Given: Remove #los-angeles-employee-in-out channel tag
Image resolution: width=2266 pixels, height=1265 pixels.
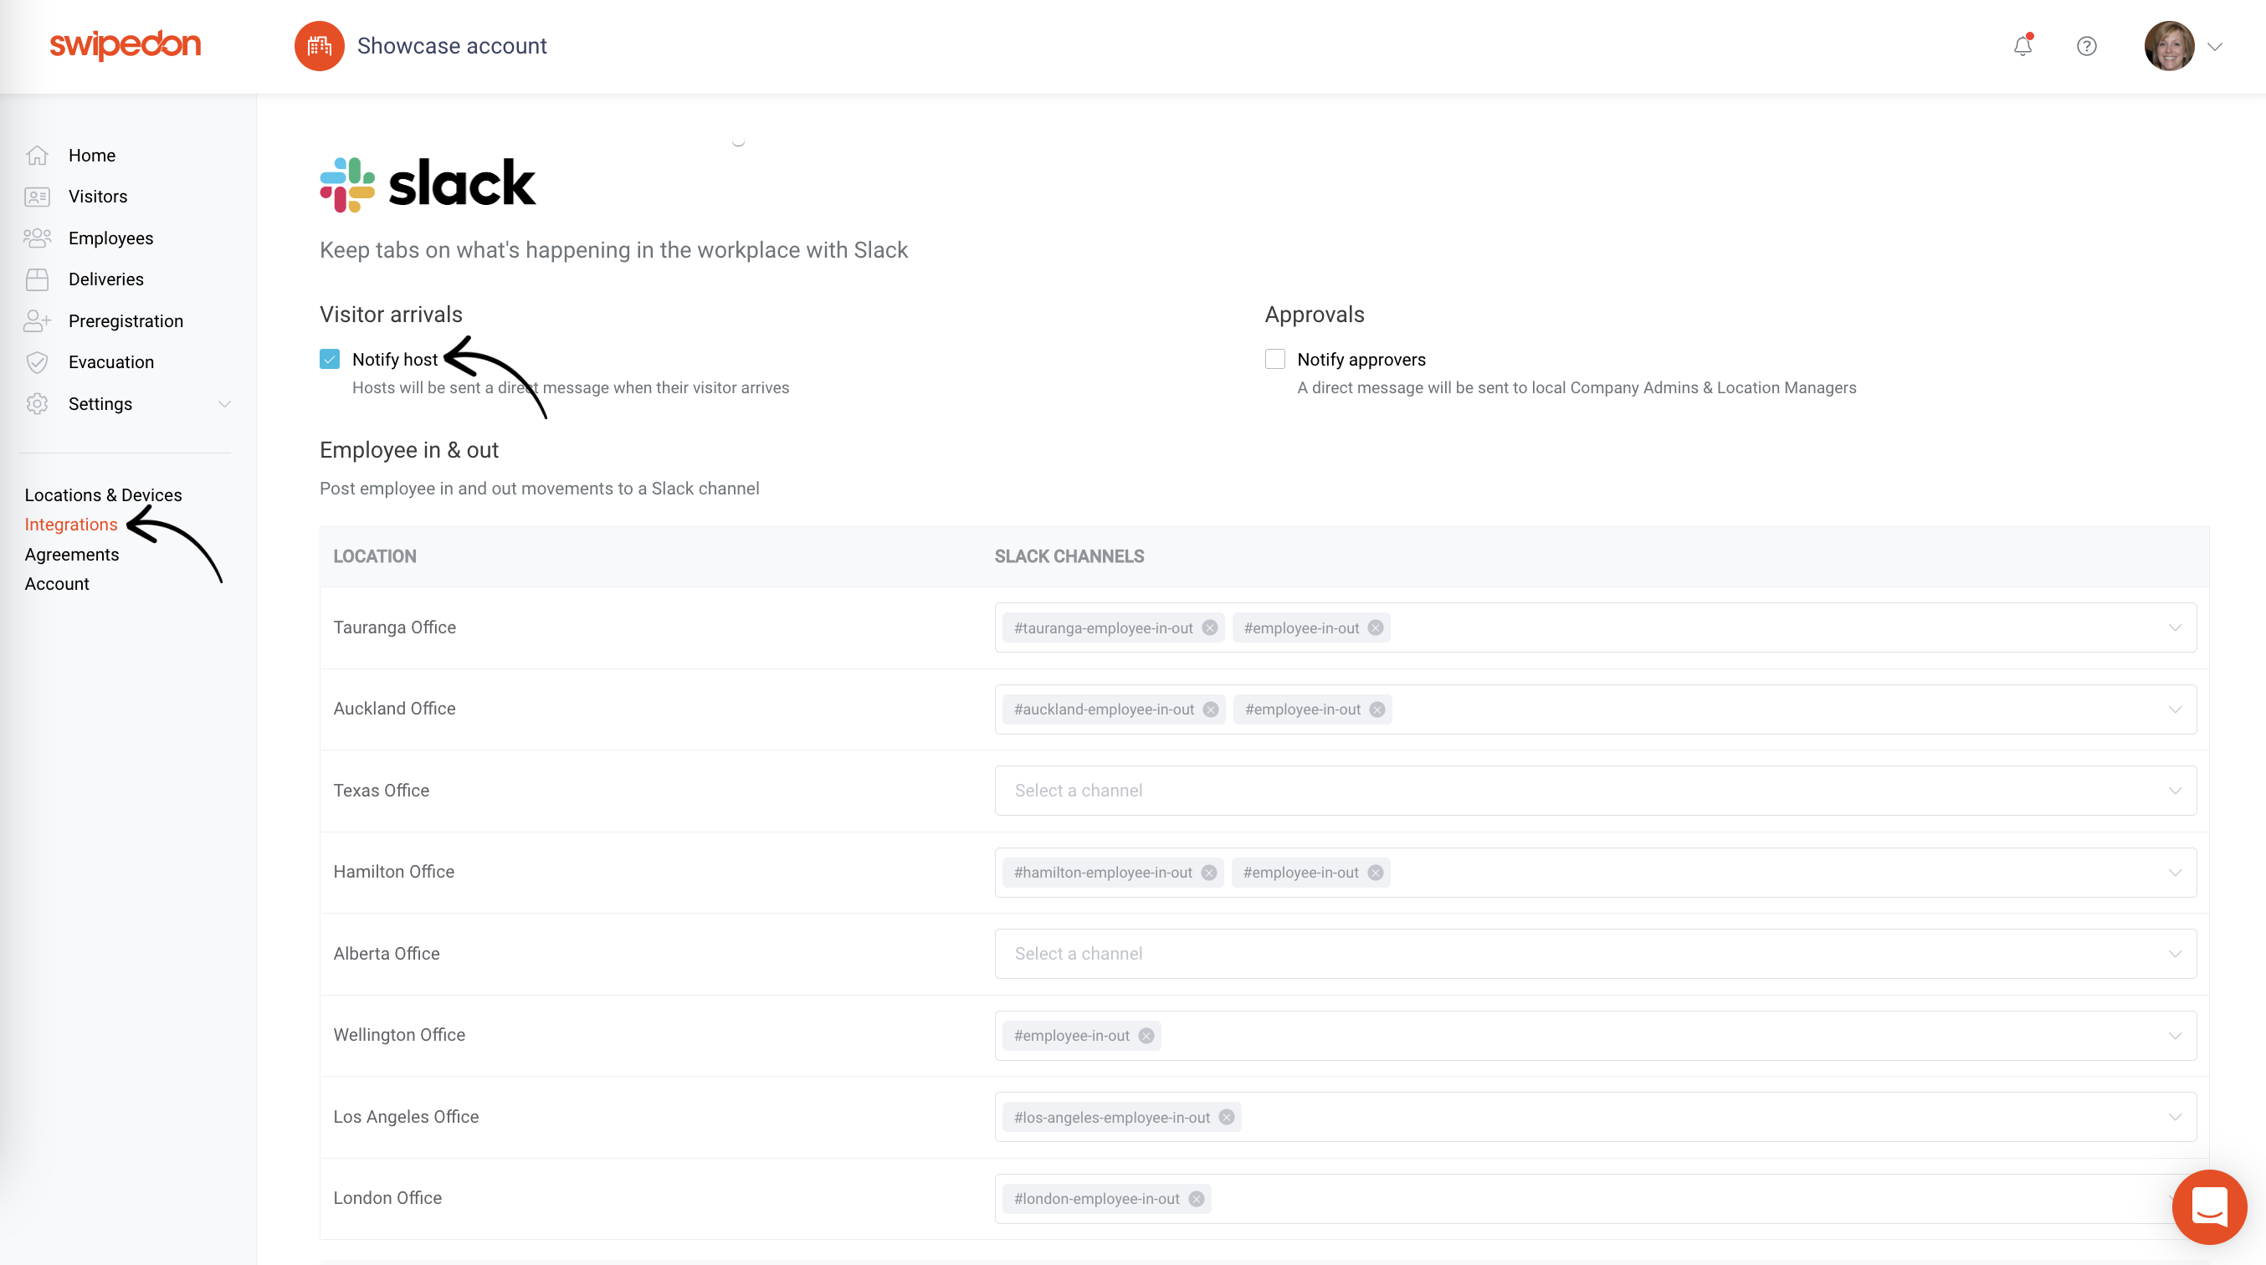Looking at the screenshot, I should (1225, 1116).
